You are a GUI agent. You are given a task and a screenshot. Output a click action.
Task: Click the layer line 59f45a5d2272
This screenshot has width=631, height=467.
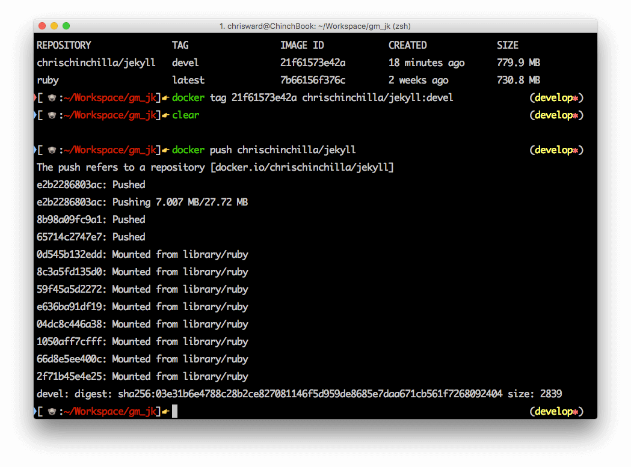tap(142, 289)
